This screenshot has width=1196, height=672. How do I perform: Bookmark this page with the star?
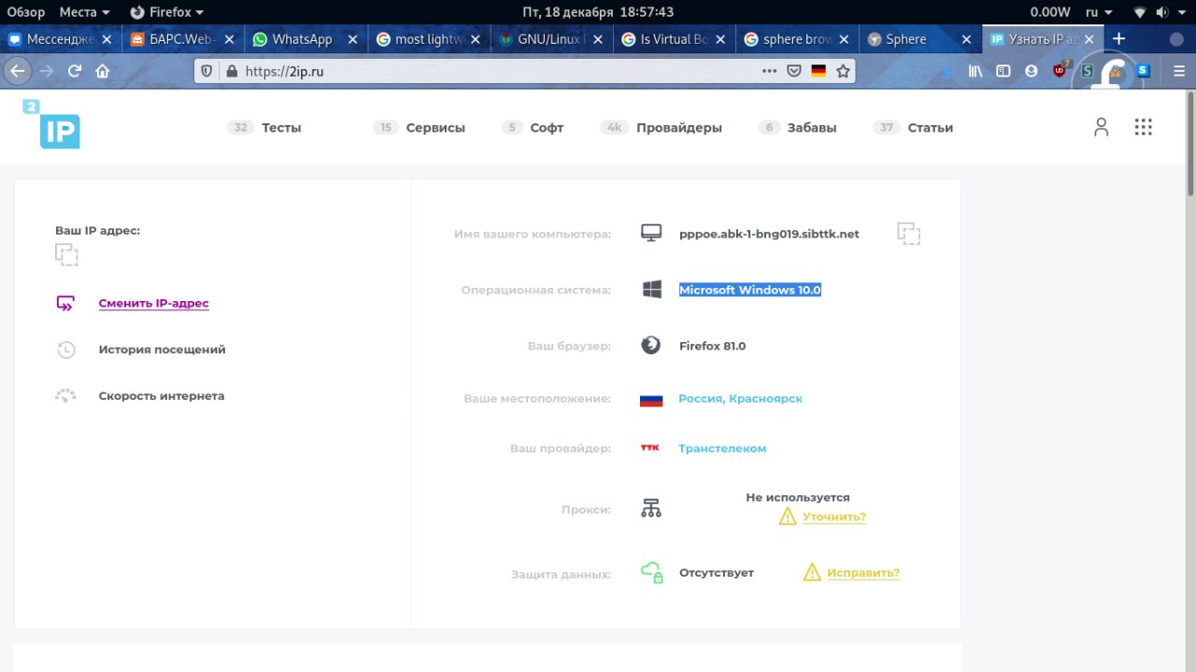[x=843, y=71]
